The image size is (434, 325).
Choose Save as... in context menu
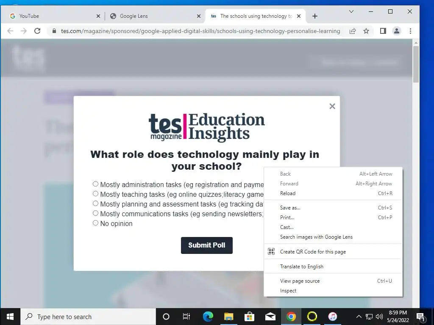click(333, 208)
